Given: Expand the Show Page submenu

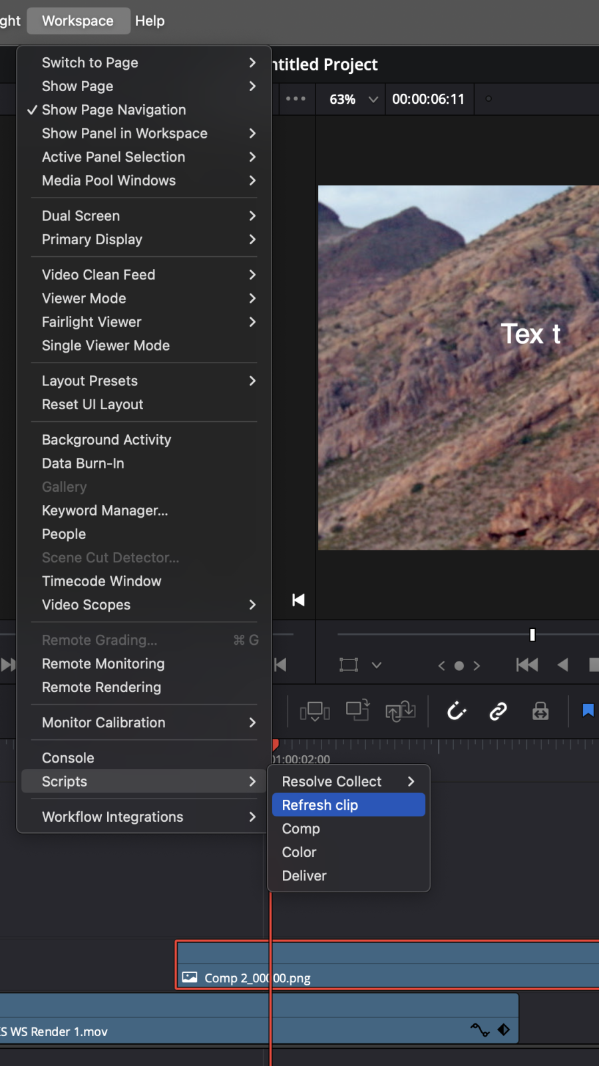Looking at the screenshot, I should [x=144, y=87].
